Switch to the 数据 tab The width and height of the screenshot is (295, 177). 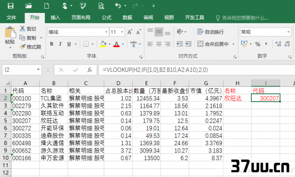tap(127, 18)
